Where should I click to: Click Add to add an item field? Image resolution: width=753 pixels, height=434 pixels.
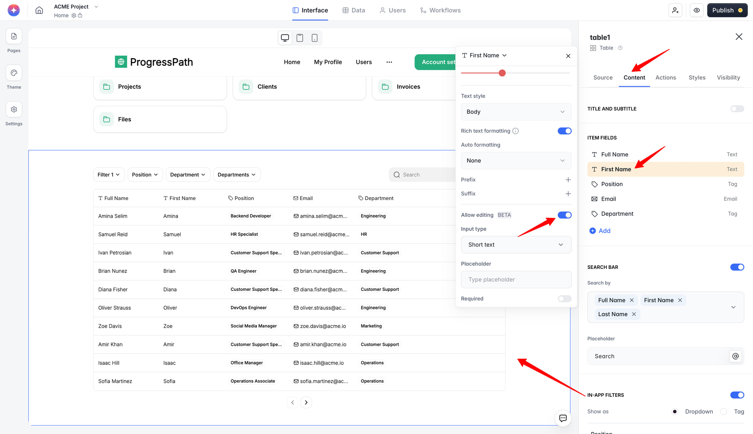coord(600,231)
